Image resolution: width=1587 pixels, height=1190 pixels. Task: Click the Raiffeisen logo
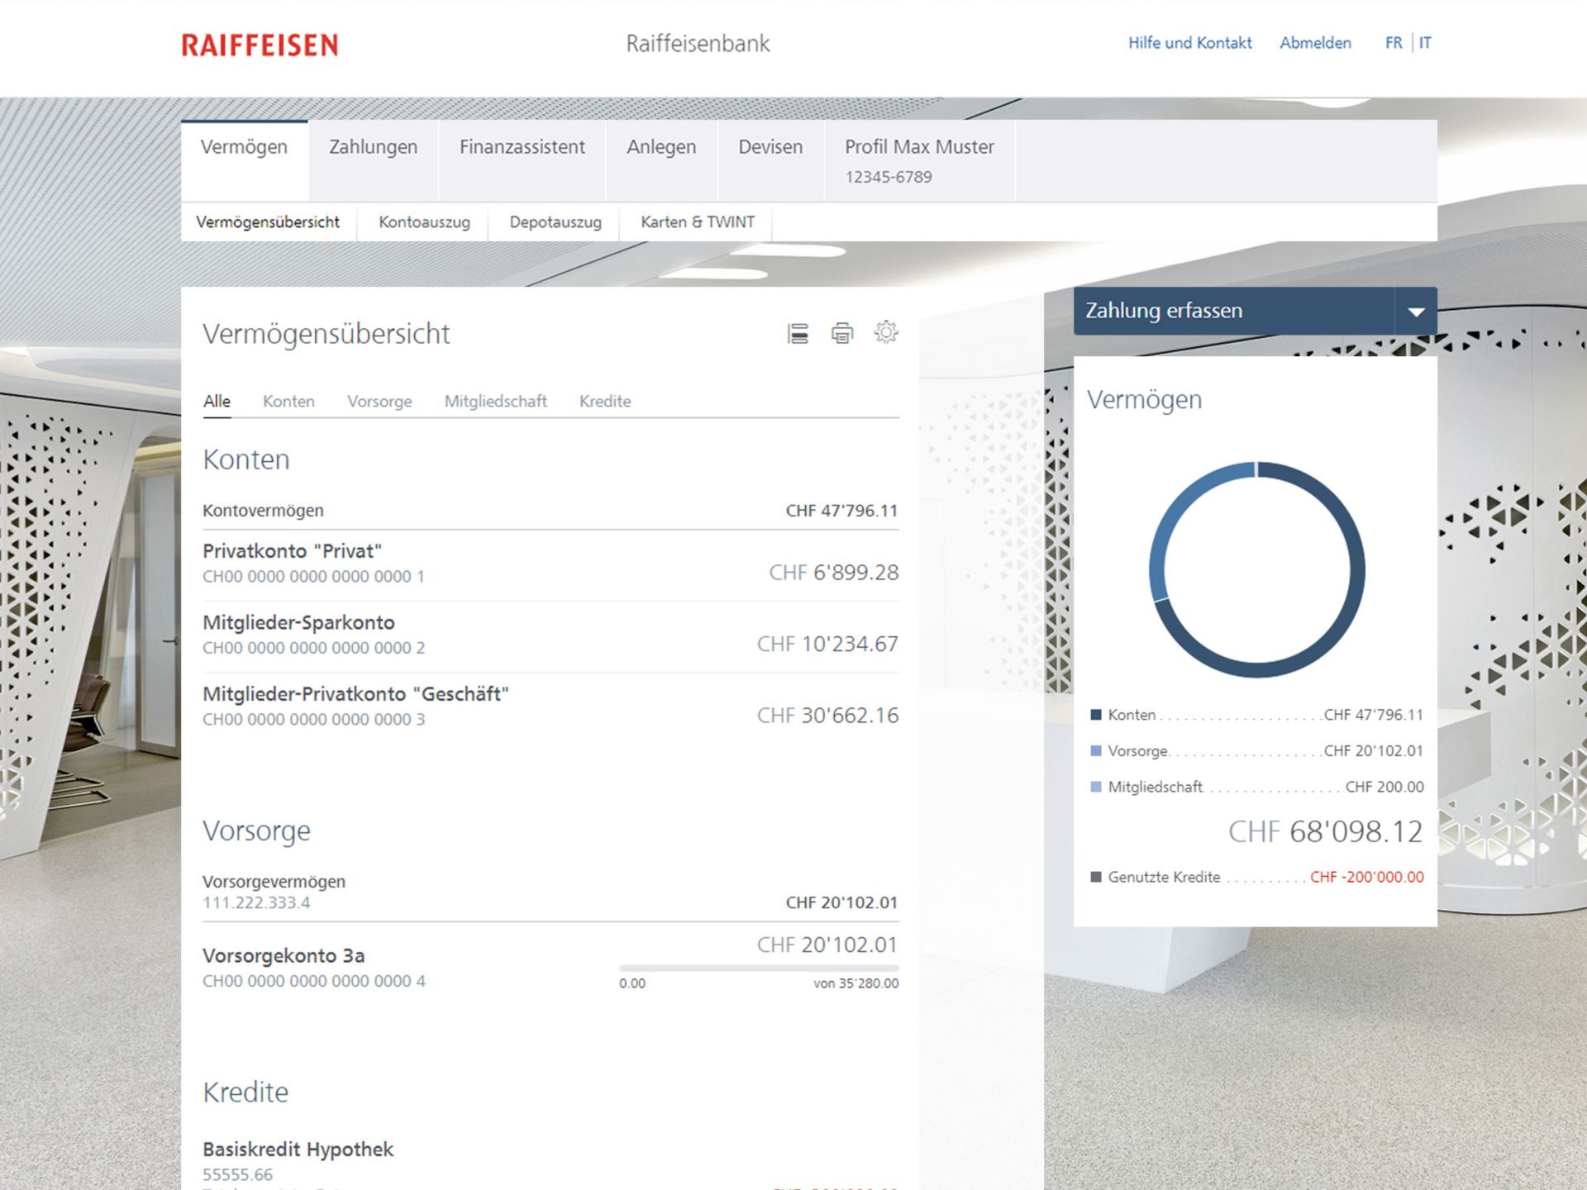260,45
